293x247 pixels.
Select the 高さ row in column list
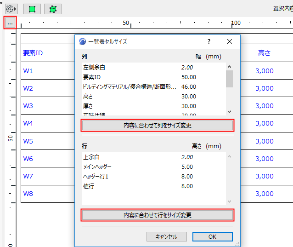point(154,97)
